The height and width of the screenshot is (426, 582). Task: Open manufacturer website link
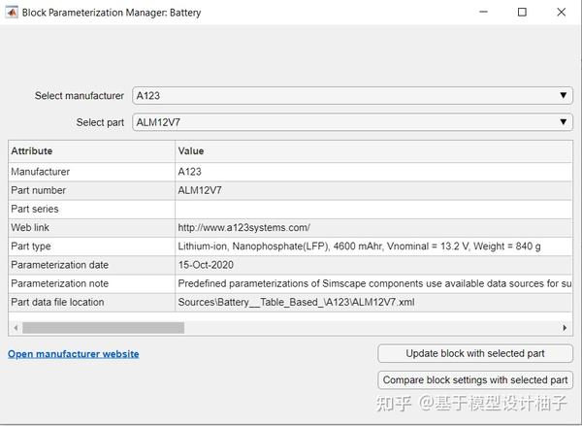click(x=74, y=354)
